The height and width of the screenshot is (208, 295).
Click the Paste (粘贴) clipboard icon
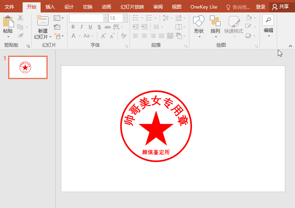click(x=8, y=21)
